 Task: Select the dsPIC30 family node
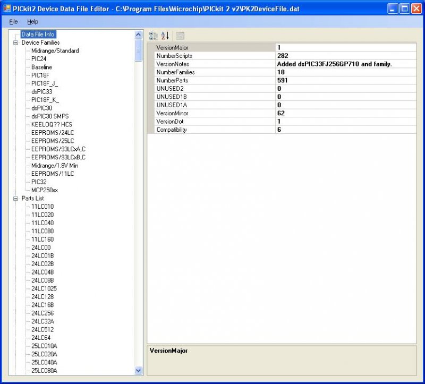point(42,108)
